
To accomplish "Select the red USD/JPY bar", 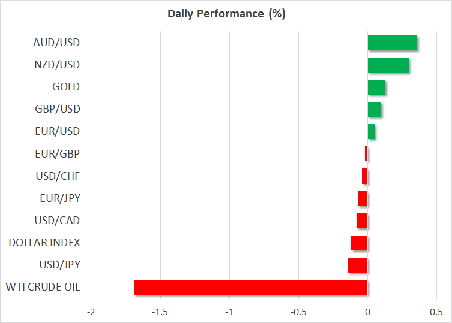I will 358,265.
